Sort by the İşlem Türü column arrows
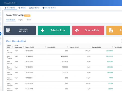The image size is (122, 91). [13, 47]
